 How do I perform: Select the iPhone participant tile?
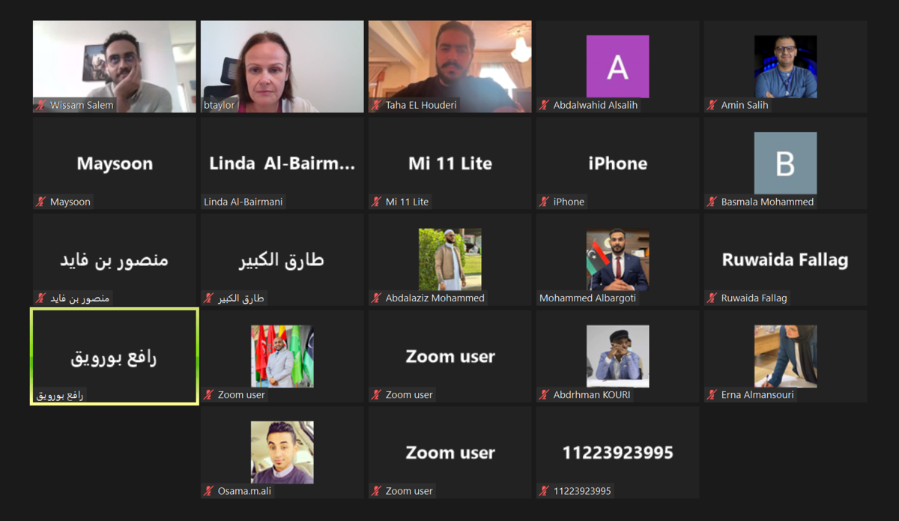[617, 163]
